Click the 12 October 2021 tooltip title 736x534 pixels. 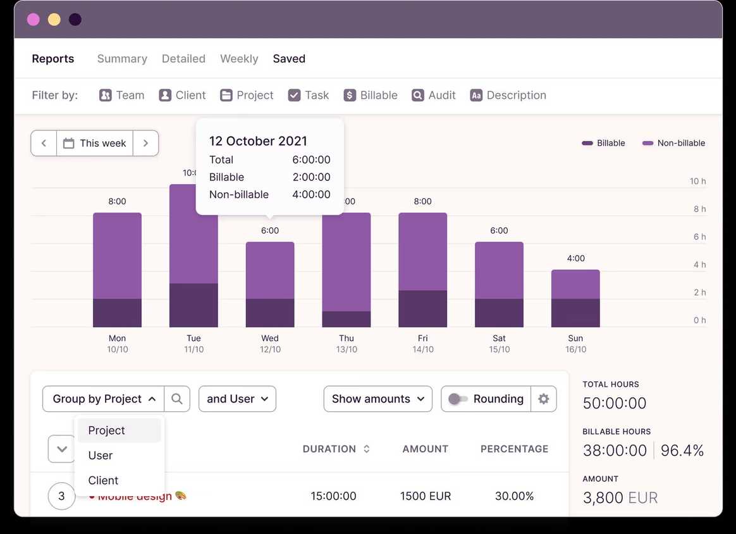tap(258, 141)
